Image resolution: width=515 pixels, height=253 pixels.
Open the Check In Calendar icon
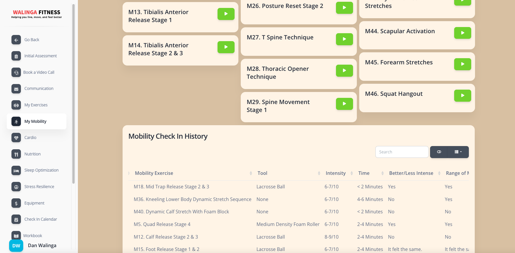click(16, 219)
